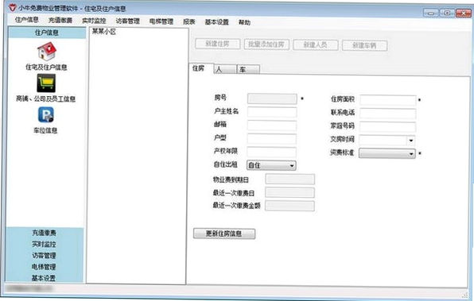This screenshot has width=474, height=301.
Task: Switch to the 住房 tab
Action: click(200, 68)
